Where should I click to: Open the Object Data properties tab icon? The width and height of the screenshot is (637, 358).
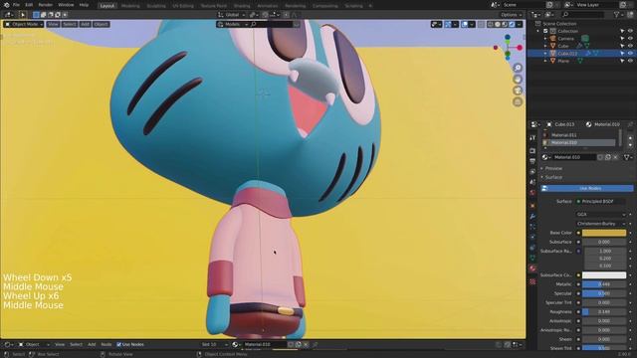tap(532, 258)
